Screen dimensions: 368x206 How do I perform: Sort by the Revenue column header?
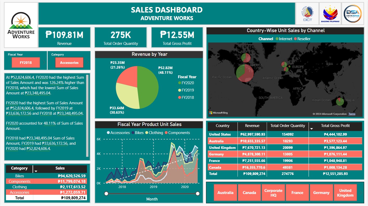252,126
